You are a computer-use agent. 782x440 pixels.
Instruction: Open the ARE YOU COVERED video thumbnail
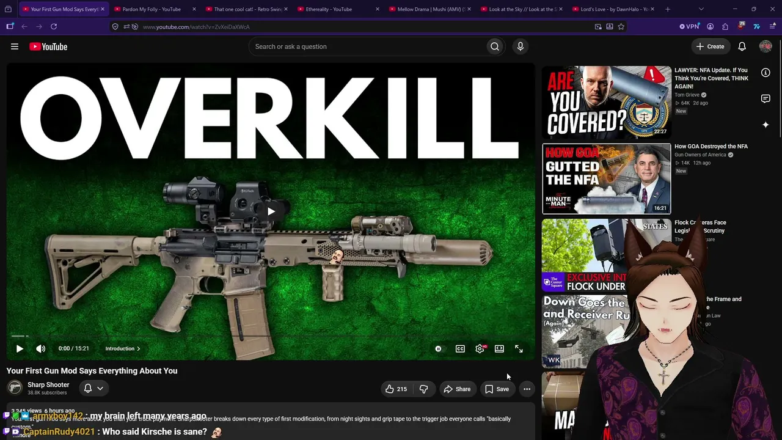pos(607,102)
